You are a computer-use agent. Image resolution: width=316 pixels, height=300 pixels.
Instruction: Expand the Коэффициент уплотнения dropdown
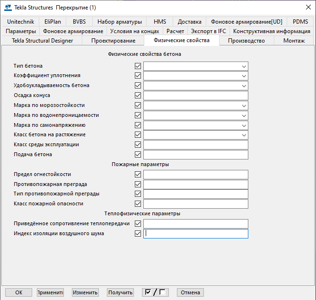[244, 76]
